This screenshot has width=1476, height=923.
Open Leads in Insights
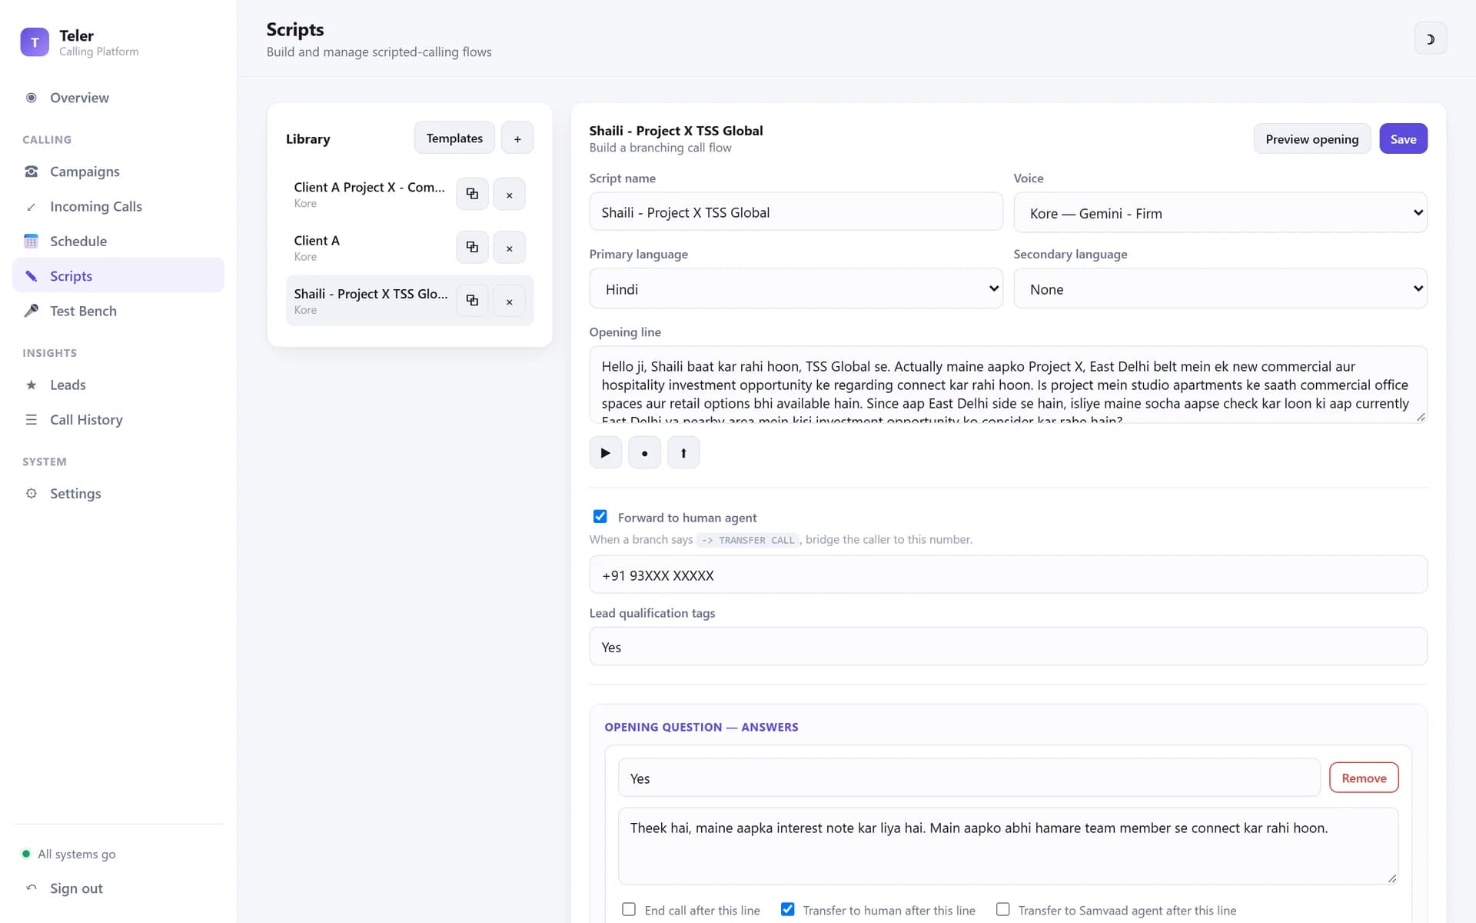pyautogui.click(x=118, y=385)
